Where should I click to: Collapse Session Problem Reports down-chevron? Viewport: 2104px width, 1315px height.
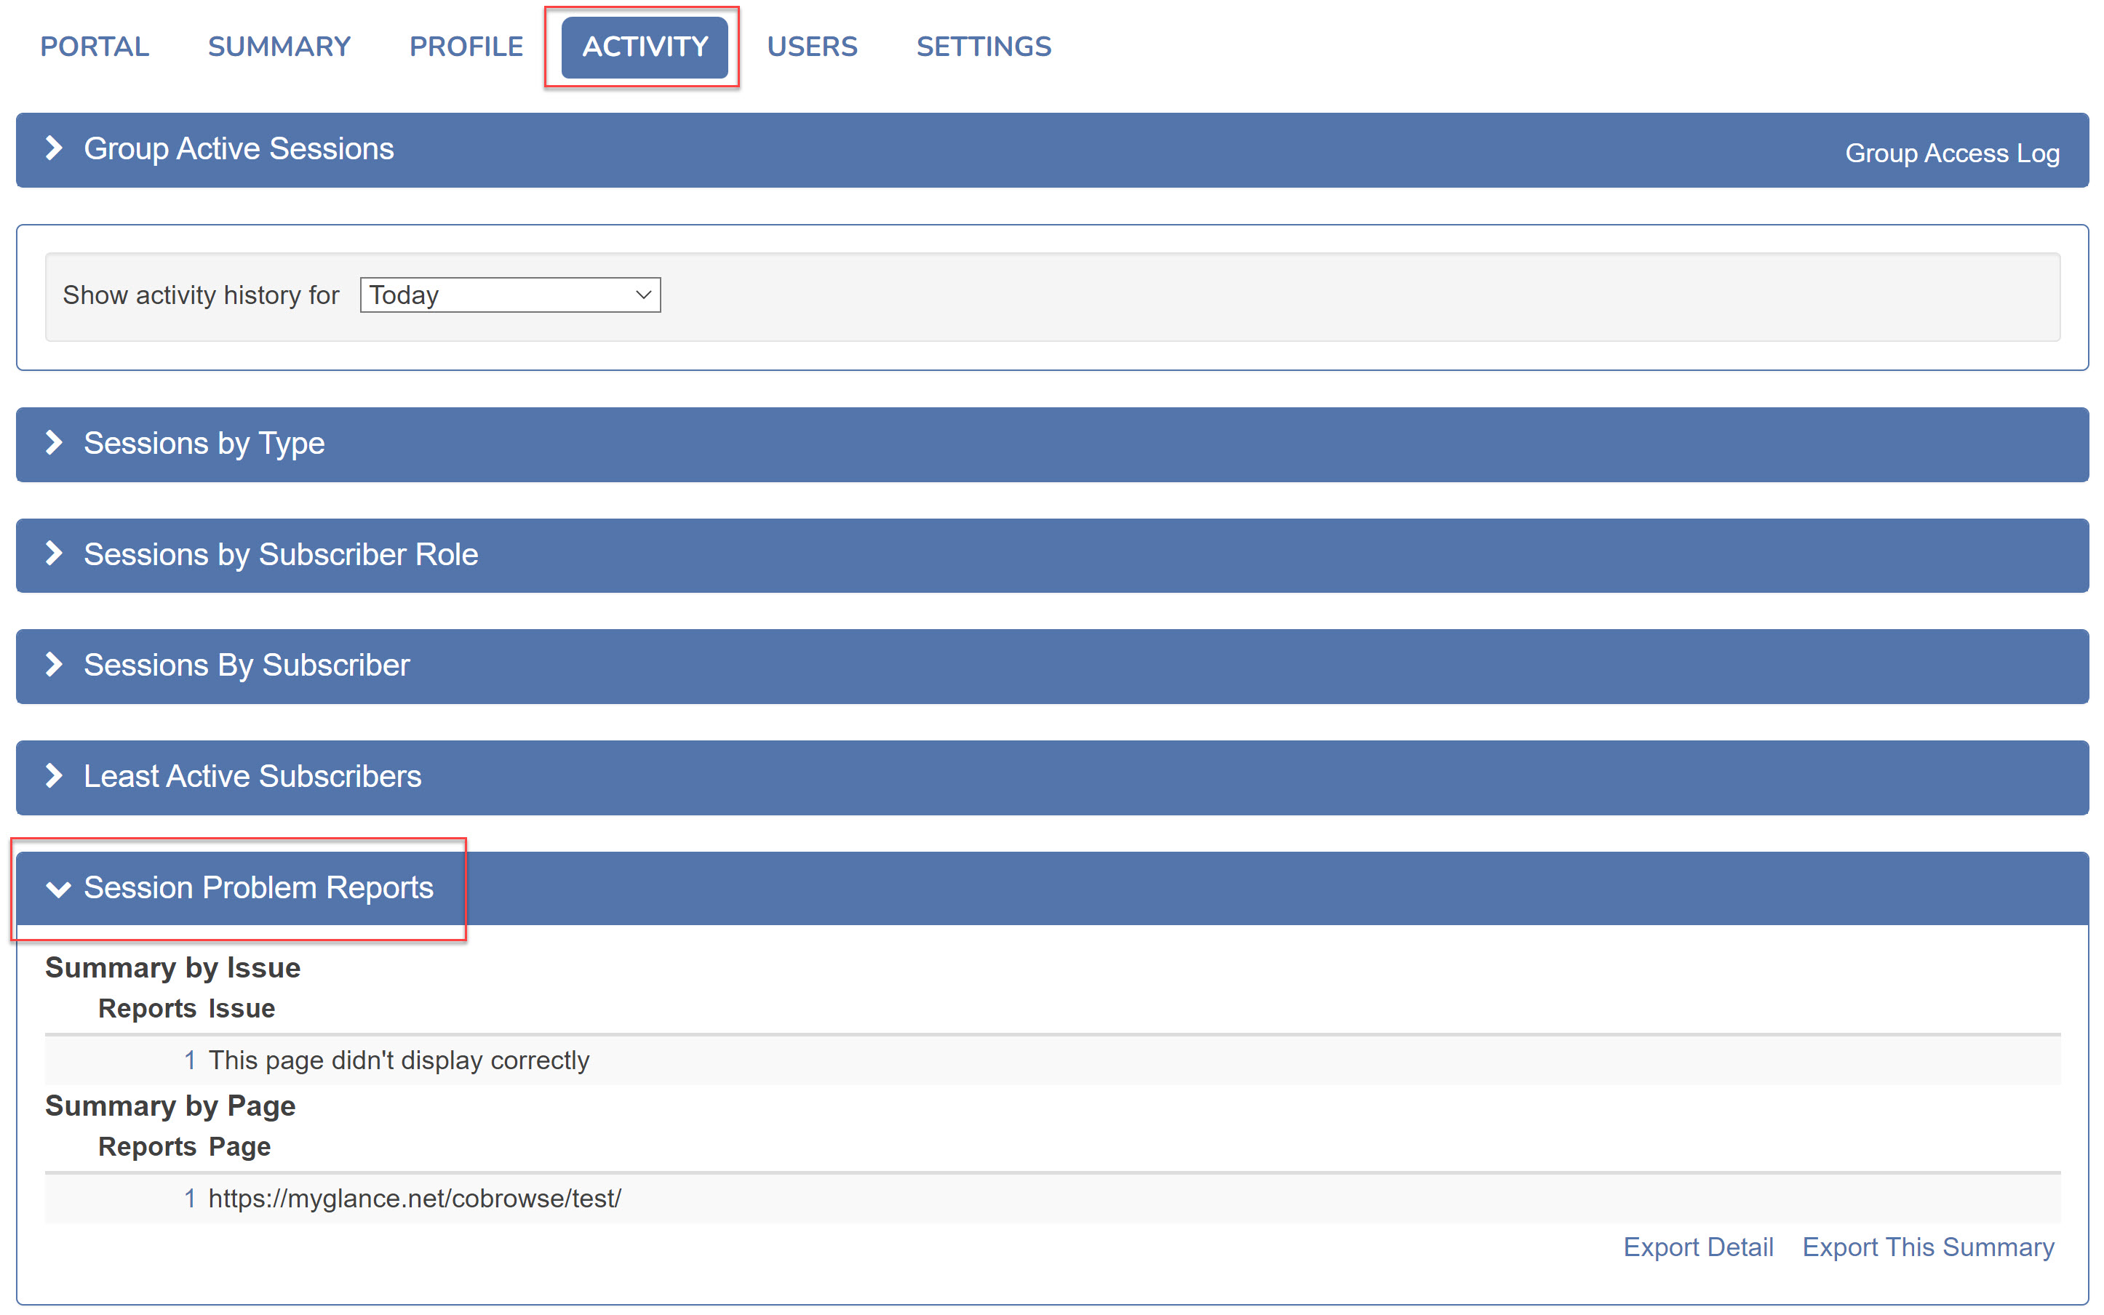coord(57,888)
